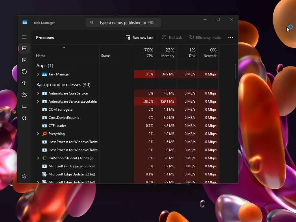This screenshot has width=296, height=222.
Task: Select the Apps (1) group header
Action: pyautogui.click(x=45, y=66)
